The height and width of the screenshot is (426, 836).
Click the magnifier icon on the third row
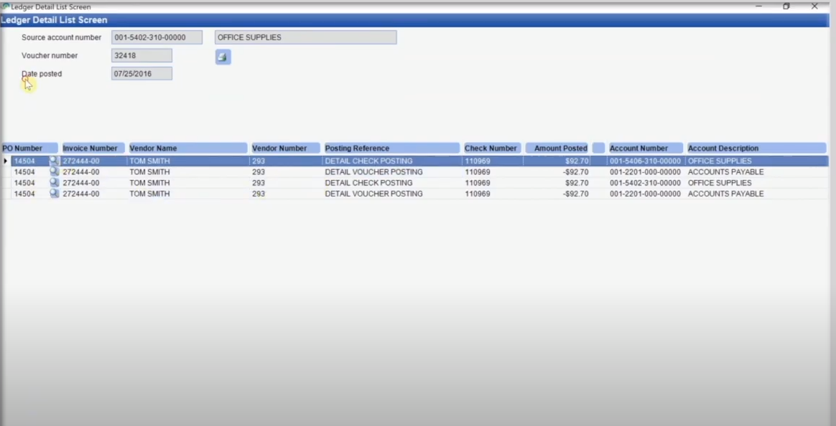tap(55, 182)
